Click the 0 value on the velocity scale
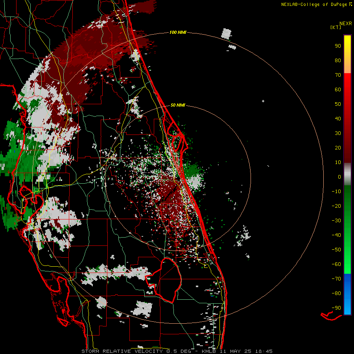354x354 pixels. (339, 177)
